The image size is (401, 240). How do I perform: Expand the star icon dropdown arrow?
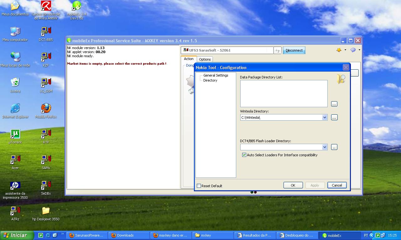point(345,50)
